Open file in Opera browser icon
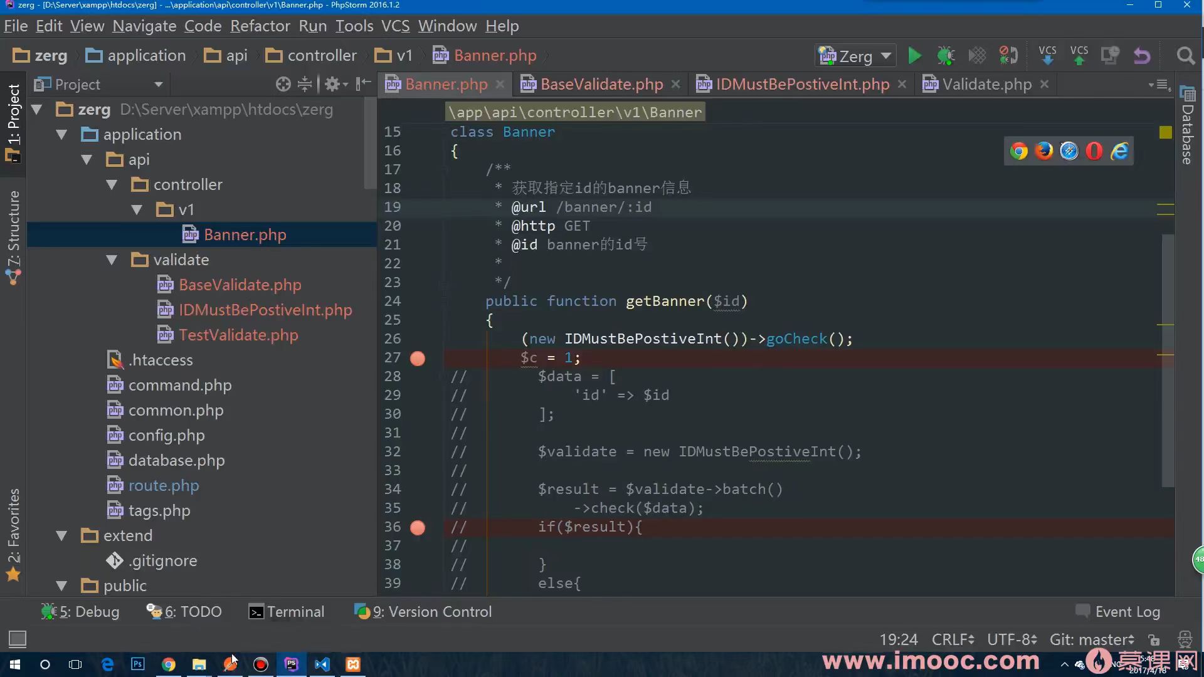1204x677 pixels. tap(1094, 151)
